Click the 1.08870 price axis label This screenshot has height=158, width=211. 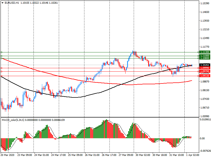pyautogui.click(x=205, y=82)
